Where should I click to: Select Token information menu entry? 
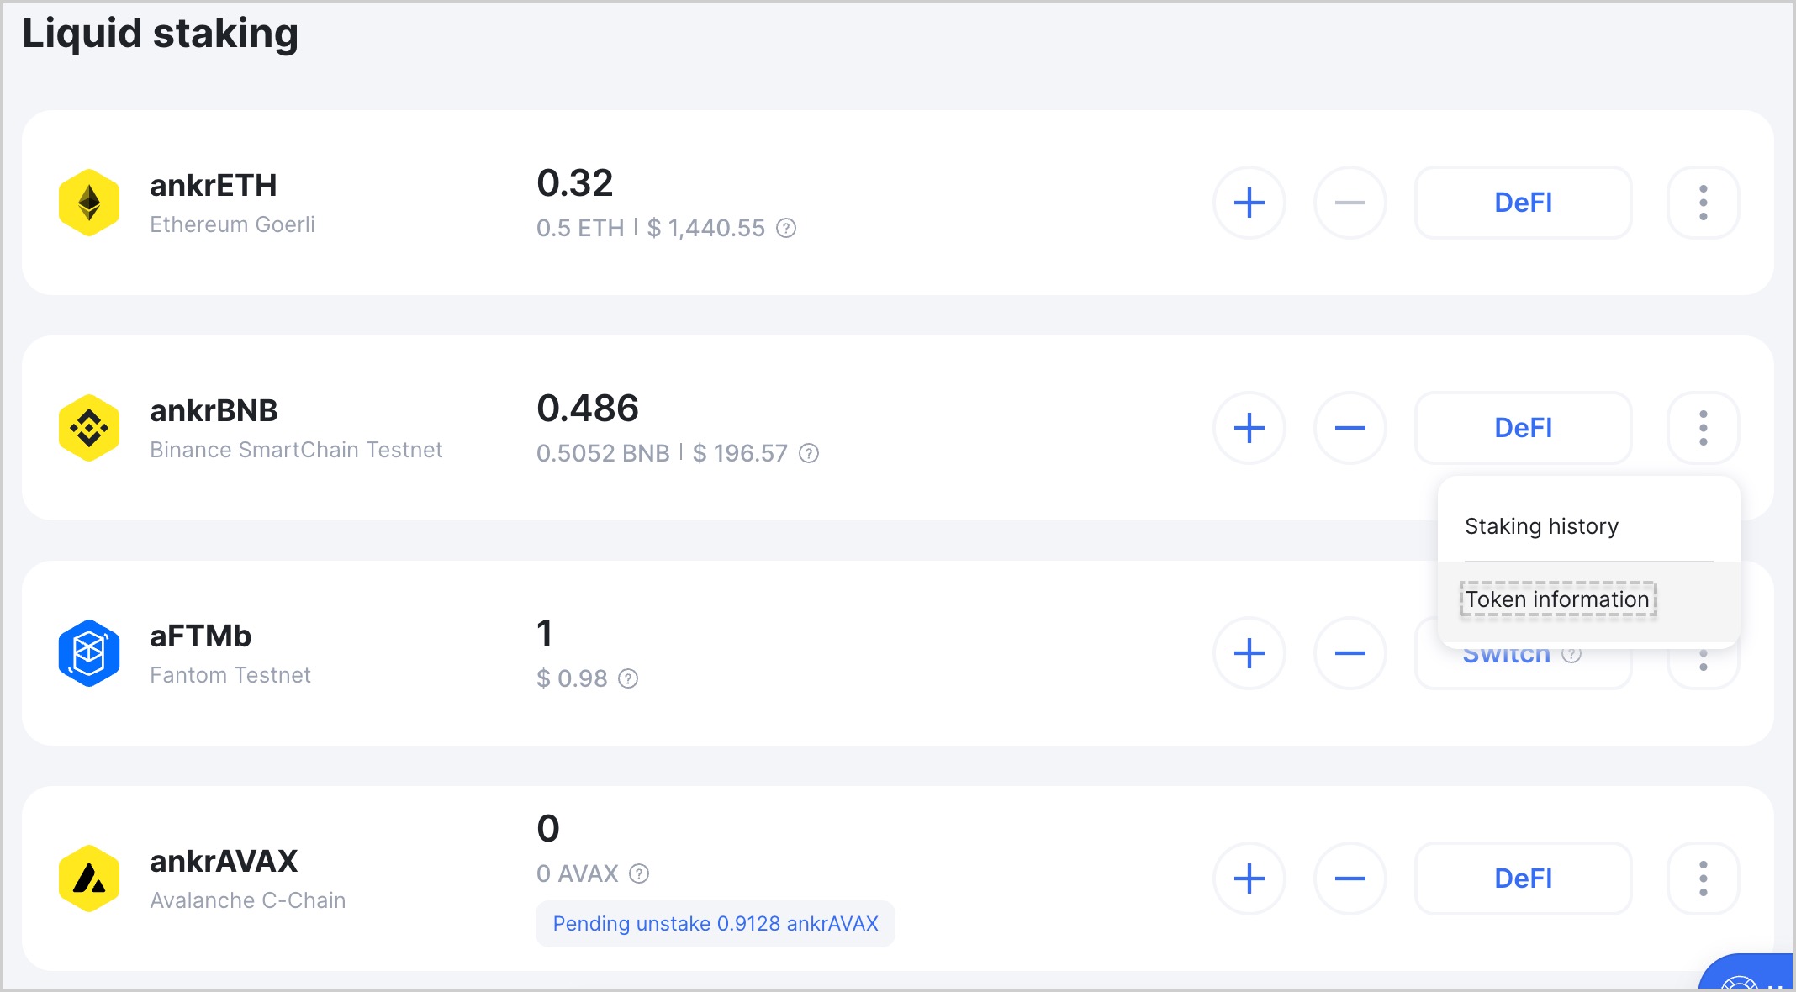pos(1588,599)
